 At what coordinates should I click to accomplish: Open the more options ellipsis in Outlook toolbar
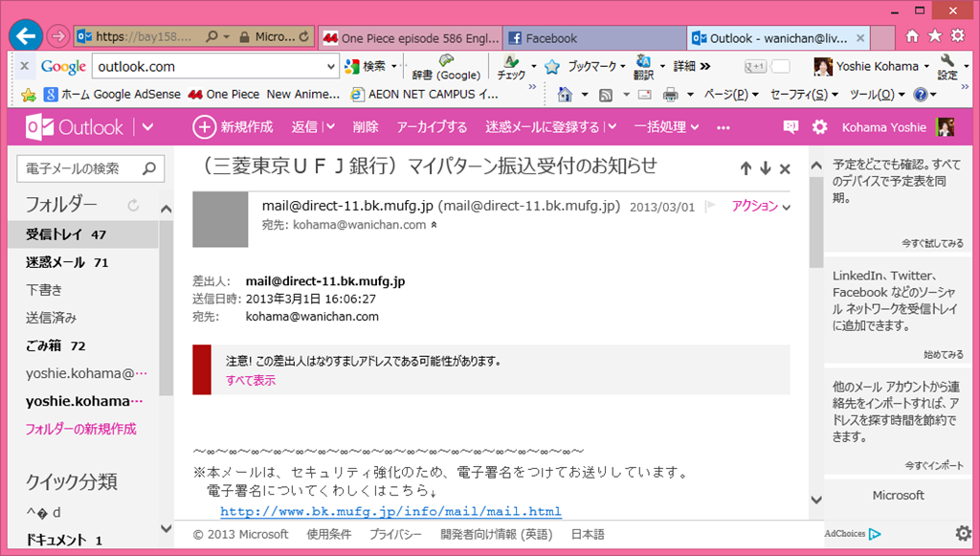pos(724,127)
